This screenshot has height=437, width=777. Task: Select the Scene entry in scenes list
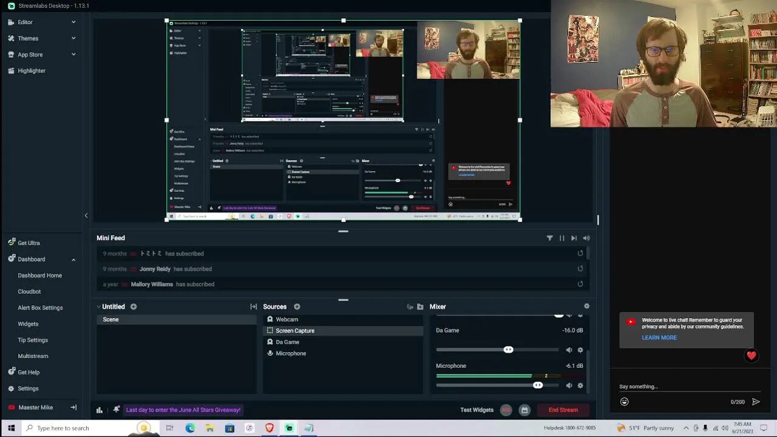point(176,319)
